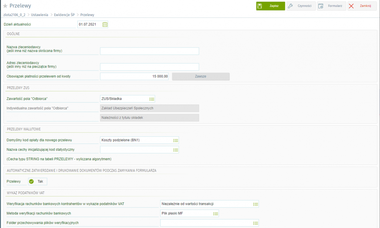Click list icon for Folder przechowywania plików
380x228 pixels.
coord(255,223)
